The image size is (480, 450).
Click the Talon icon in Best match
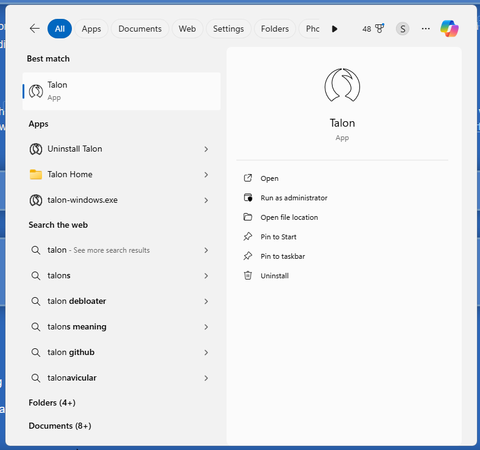coord(36,91)
